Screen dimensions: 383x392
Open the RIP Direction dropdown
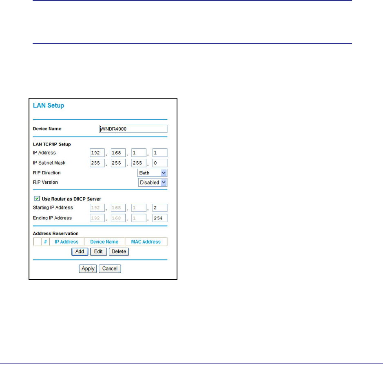pos(152,173)
